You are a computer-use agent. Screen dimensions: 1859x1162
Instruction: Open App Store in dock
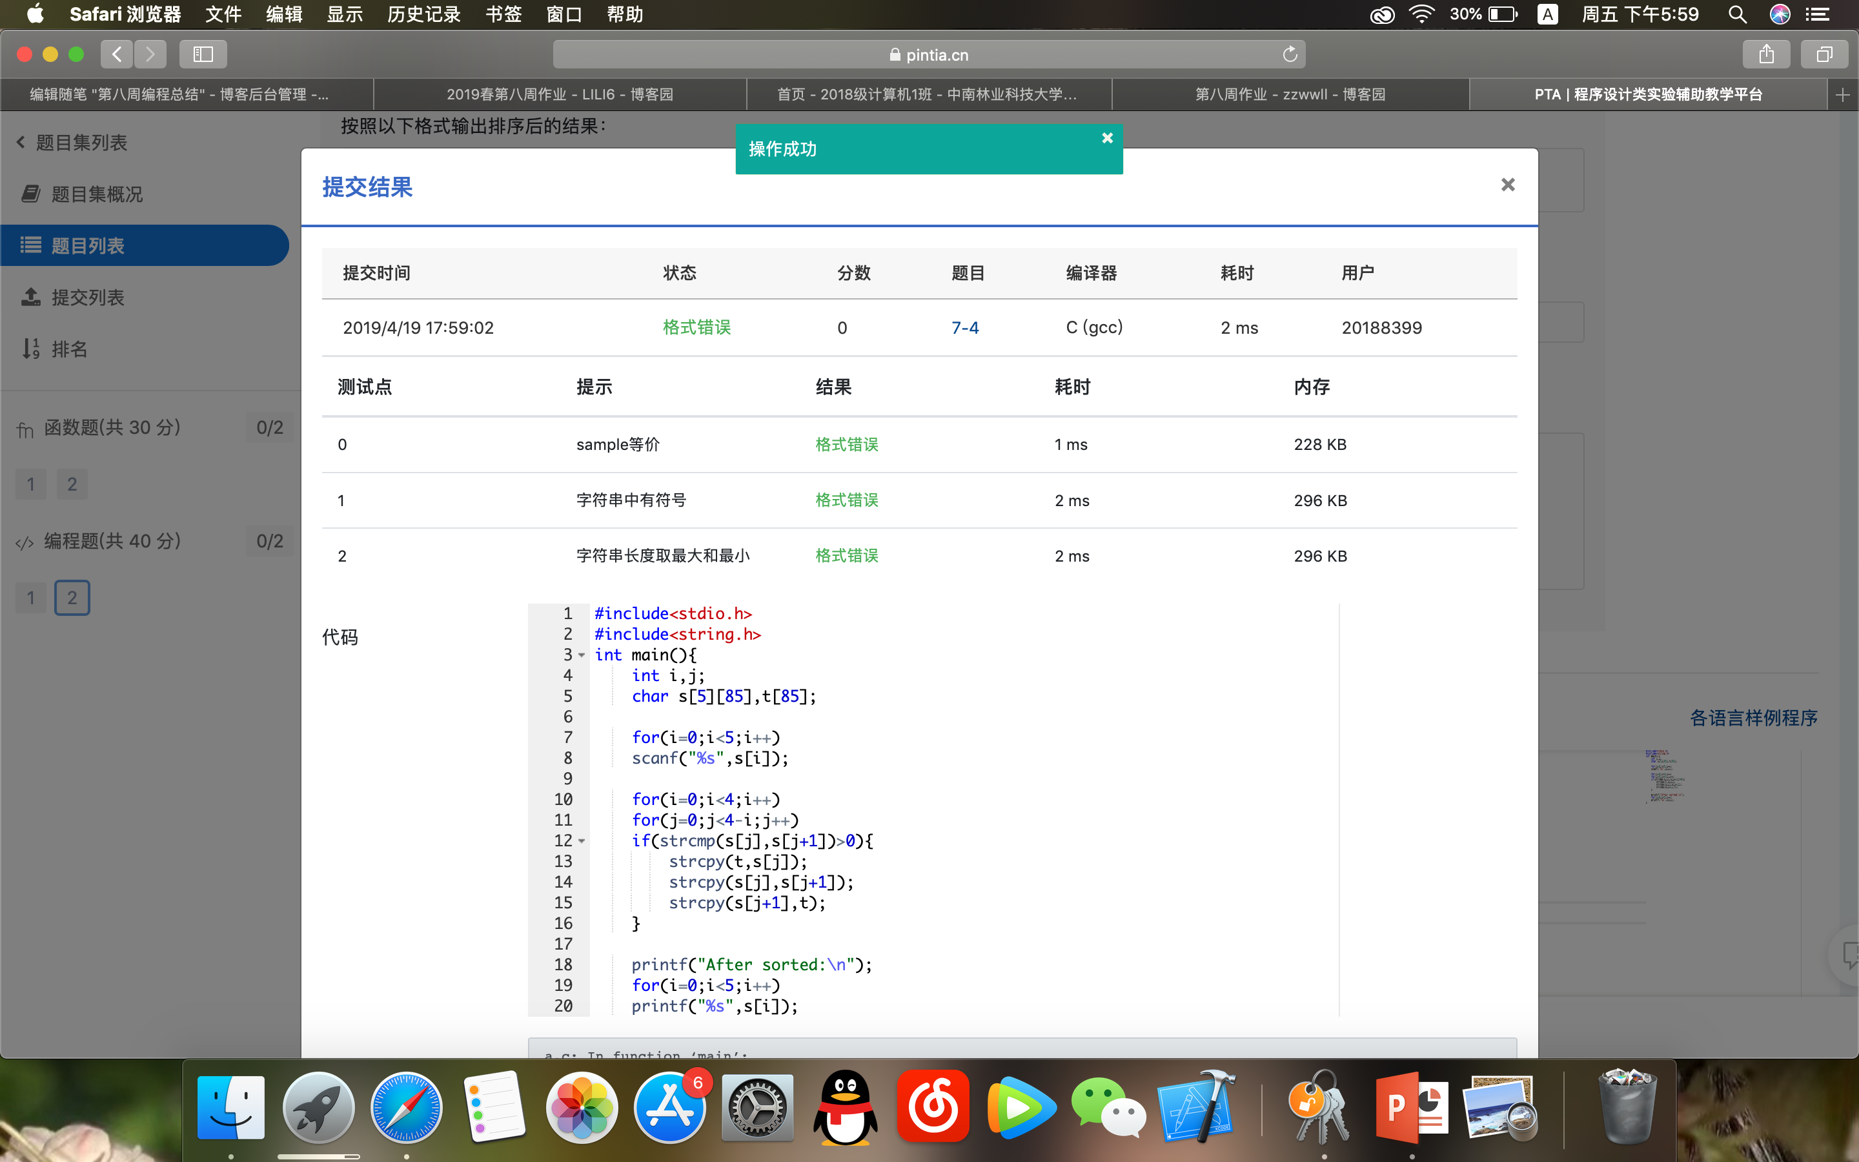tap(670, 1106)
